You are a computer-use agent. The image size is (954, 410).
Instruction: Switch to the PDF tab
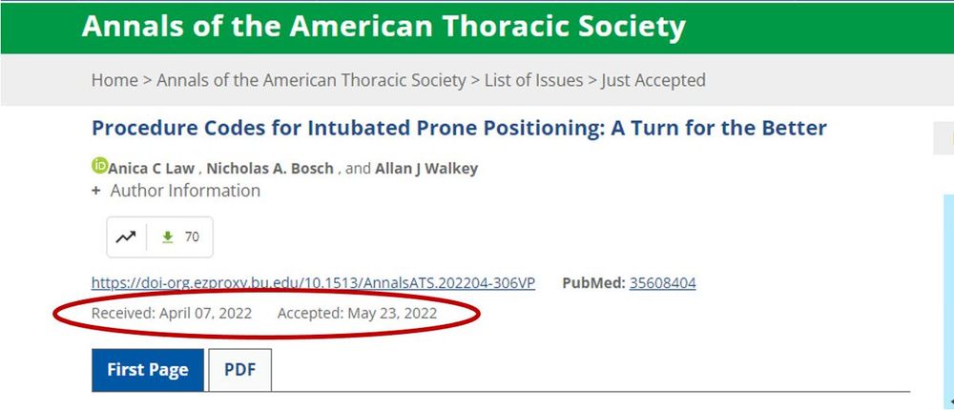click(x=239, y=370)
